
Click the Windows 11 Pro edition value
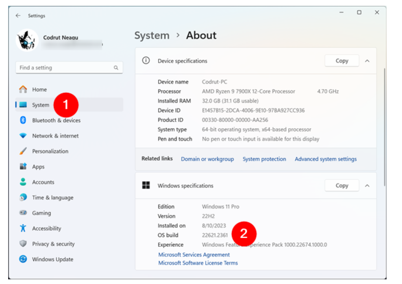click(220, 206)
